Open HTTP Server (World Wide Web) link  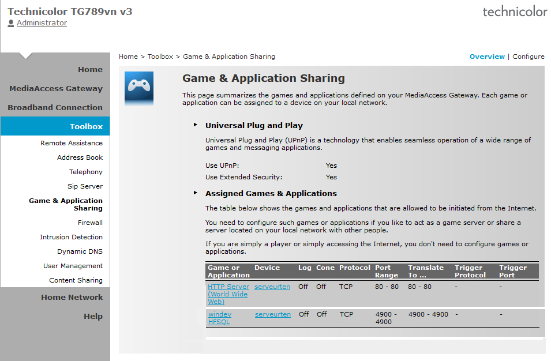pyautogui.click(x=228, y=294)
